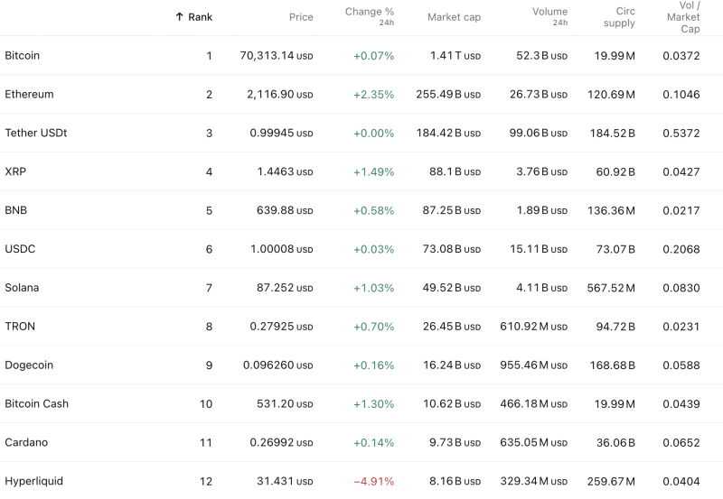This screenshot has width=723, height=499.
Task: Open the Dogecoin coin link
Action: pyautogui.click(x=29, y=365)
